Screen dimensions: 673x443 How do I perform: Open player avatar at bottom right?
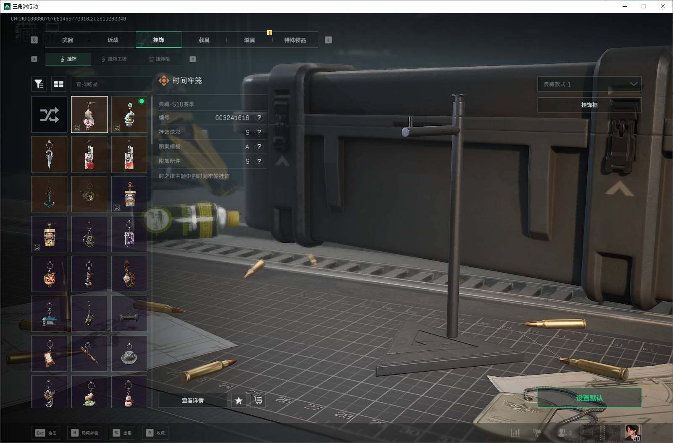point(633,433)
